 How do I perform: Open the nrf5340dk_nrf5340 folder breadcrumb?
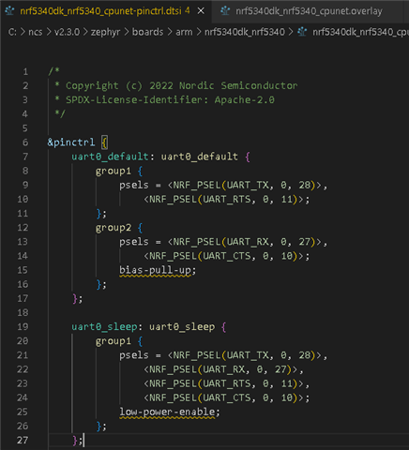click(x=245, y=32)
